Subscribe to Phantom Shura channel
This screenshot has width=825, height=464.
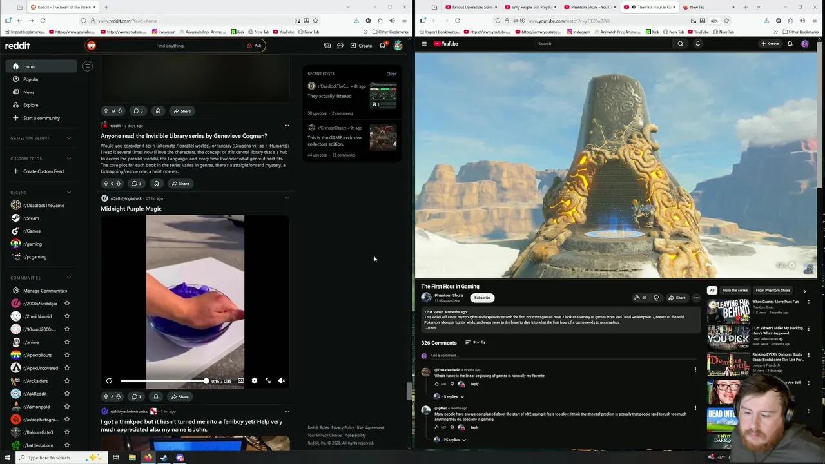pos(482,298)
